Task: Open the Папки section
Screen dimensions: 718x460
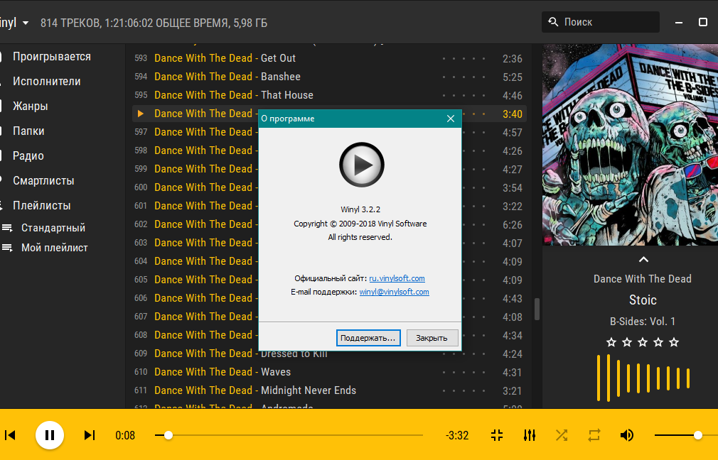Action: click(28, 131)
